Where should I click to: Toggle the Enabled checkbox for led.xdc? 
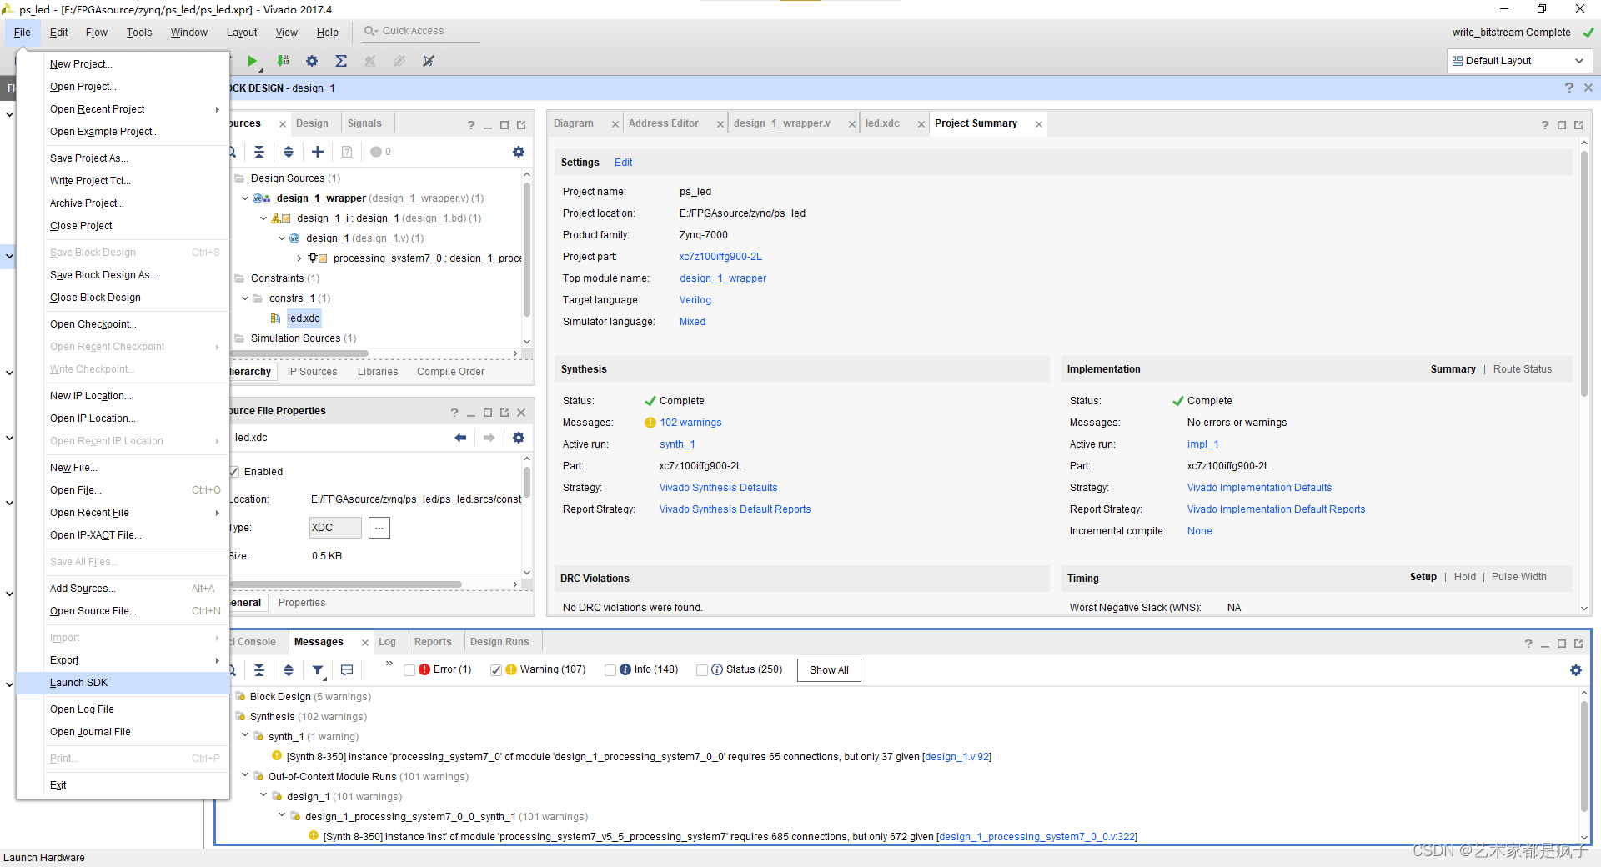pyautogui.click(x=234, y=472)
